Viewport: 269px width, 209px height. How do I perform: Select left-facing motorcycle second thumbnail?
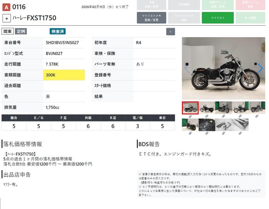[207, 108]
